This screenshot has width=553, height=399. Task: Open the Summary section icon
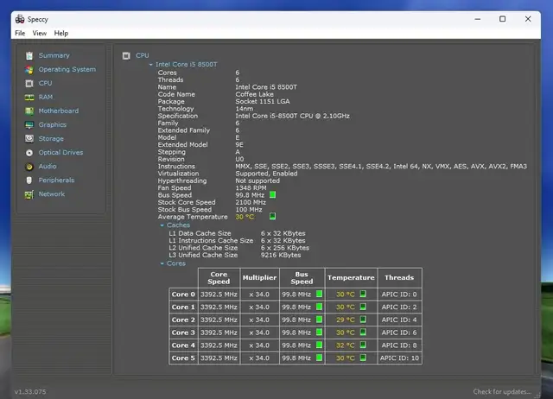29,55
